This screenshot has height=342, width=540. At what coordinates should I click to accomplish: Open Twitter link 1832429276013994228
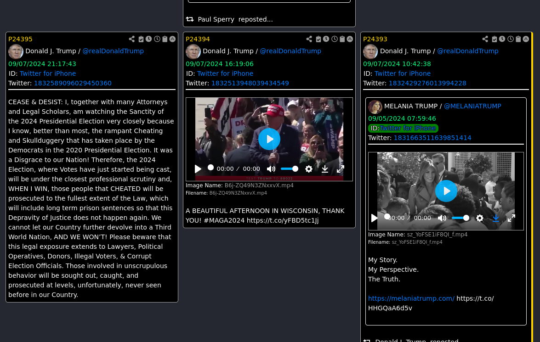pos(427,83)
